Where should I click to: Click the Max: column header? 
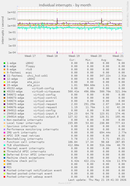tap(120, 60)
